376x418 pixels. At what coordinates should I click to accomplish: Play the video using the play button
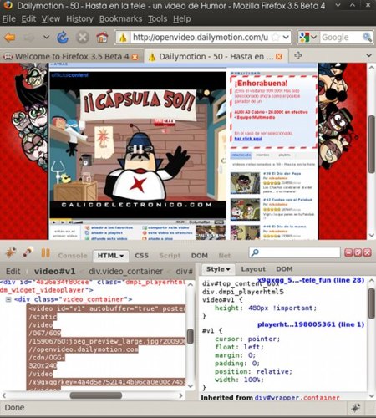tap(54, 222)
